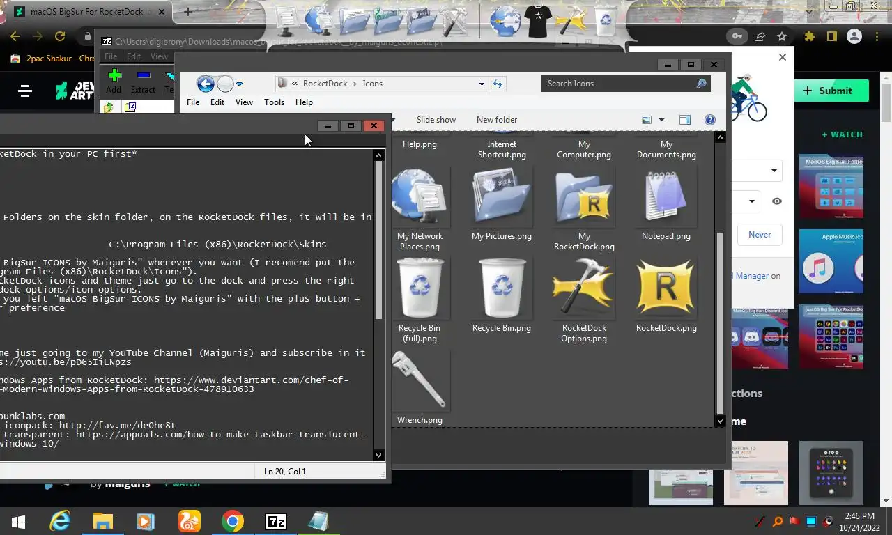Open 7-Zip File menu
The image size is (892, 535).
pos(110,56)
